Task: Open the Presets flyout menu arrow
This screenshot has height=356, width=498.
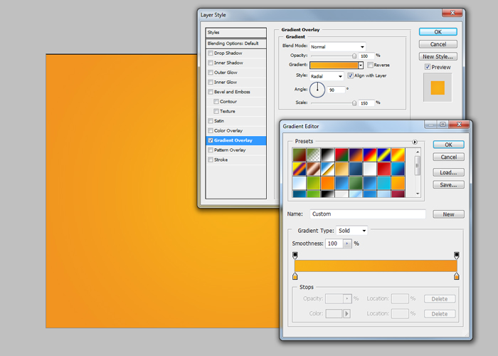Action: coord(415,142)
